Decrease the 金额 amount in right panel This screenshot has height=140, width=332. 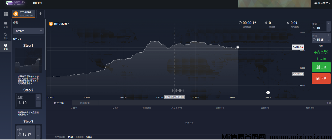click(328, 29)
